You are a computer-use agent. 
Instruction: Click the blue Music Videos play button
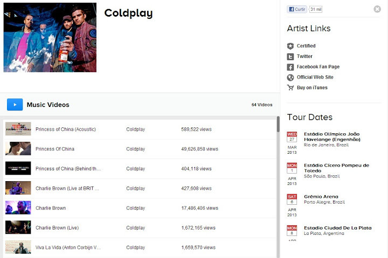[x=15, y=104]
